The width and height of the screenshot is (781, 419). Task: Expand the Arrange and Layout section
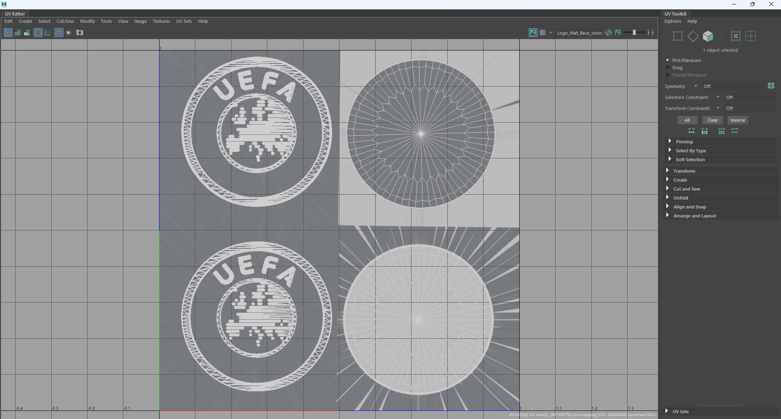[720, 216]
